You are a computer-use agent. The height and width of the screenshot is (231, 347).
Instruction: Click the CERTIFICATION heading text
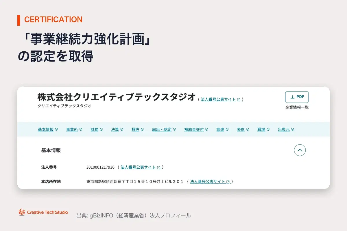pyautogui.click(x=53, y=19)
